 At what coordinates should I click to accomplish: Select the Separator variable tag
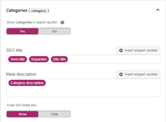coord(39,59)
